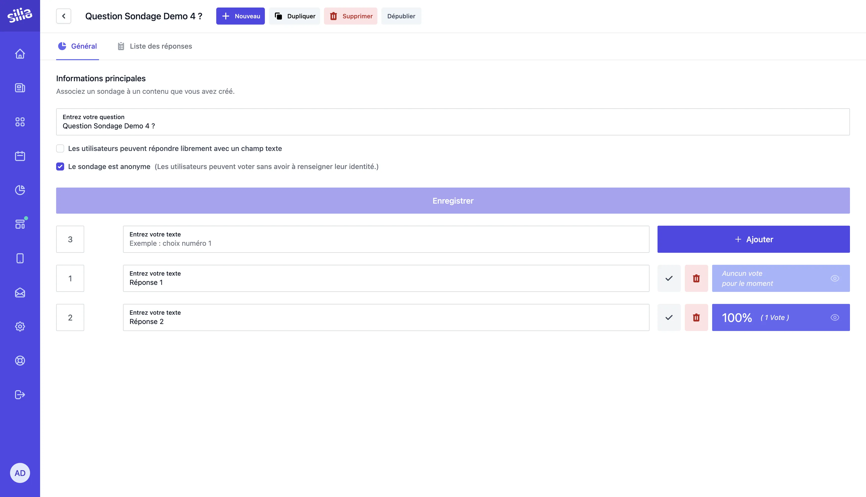Image resolution: width=866 pixels, height=497 pixels.
Task: Open the pie chart survey sidebar icon
Action: [20, 190]
